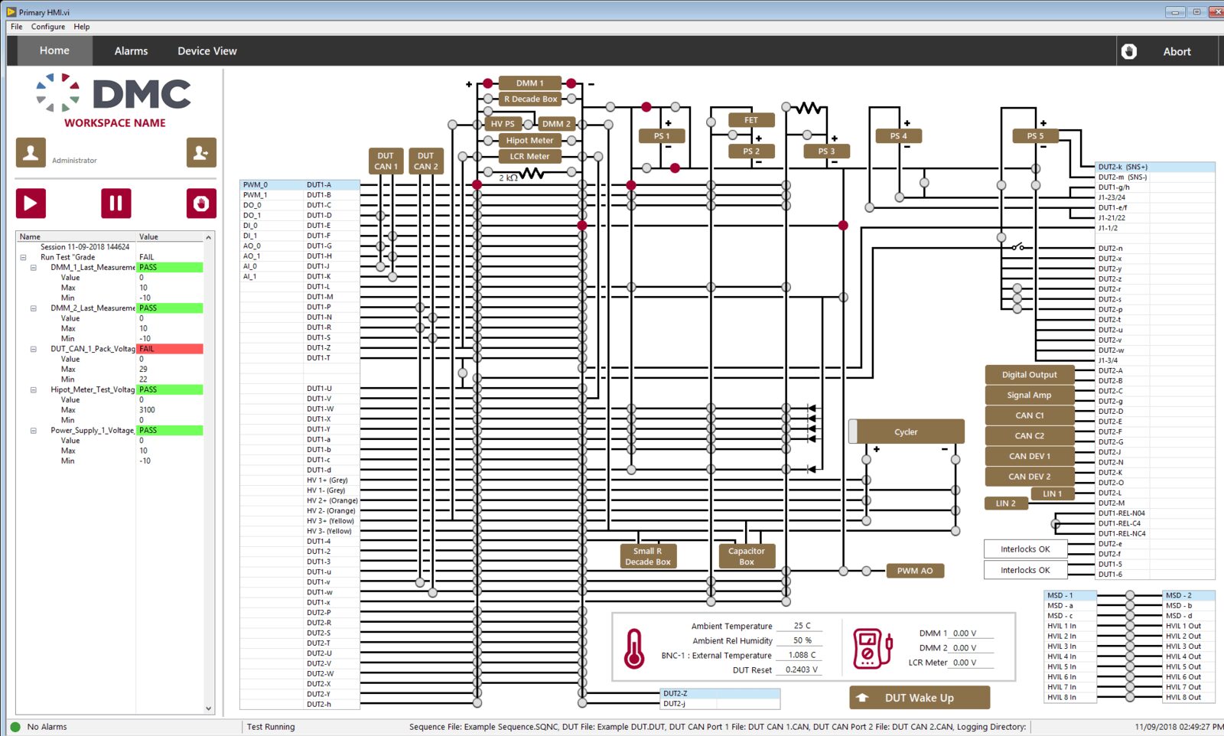Screen dimensions: 1224x736
Task: Click the LabVIEW window title icon
Action: 11,11
